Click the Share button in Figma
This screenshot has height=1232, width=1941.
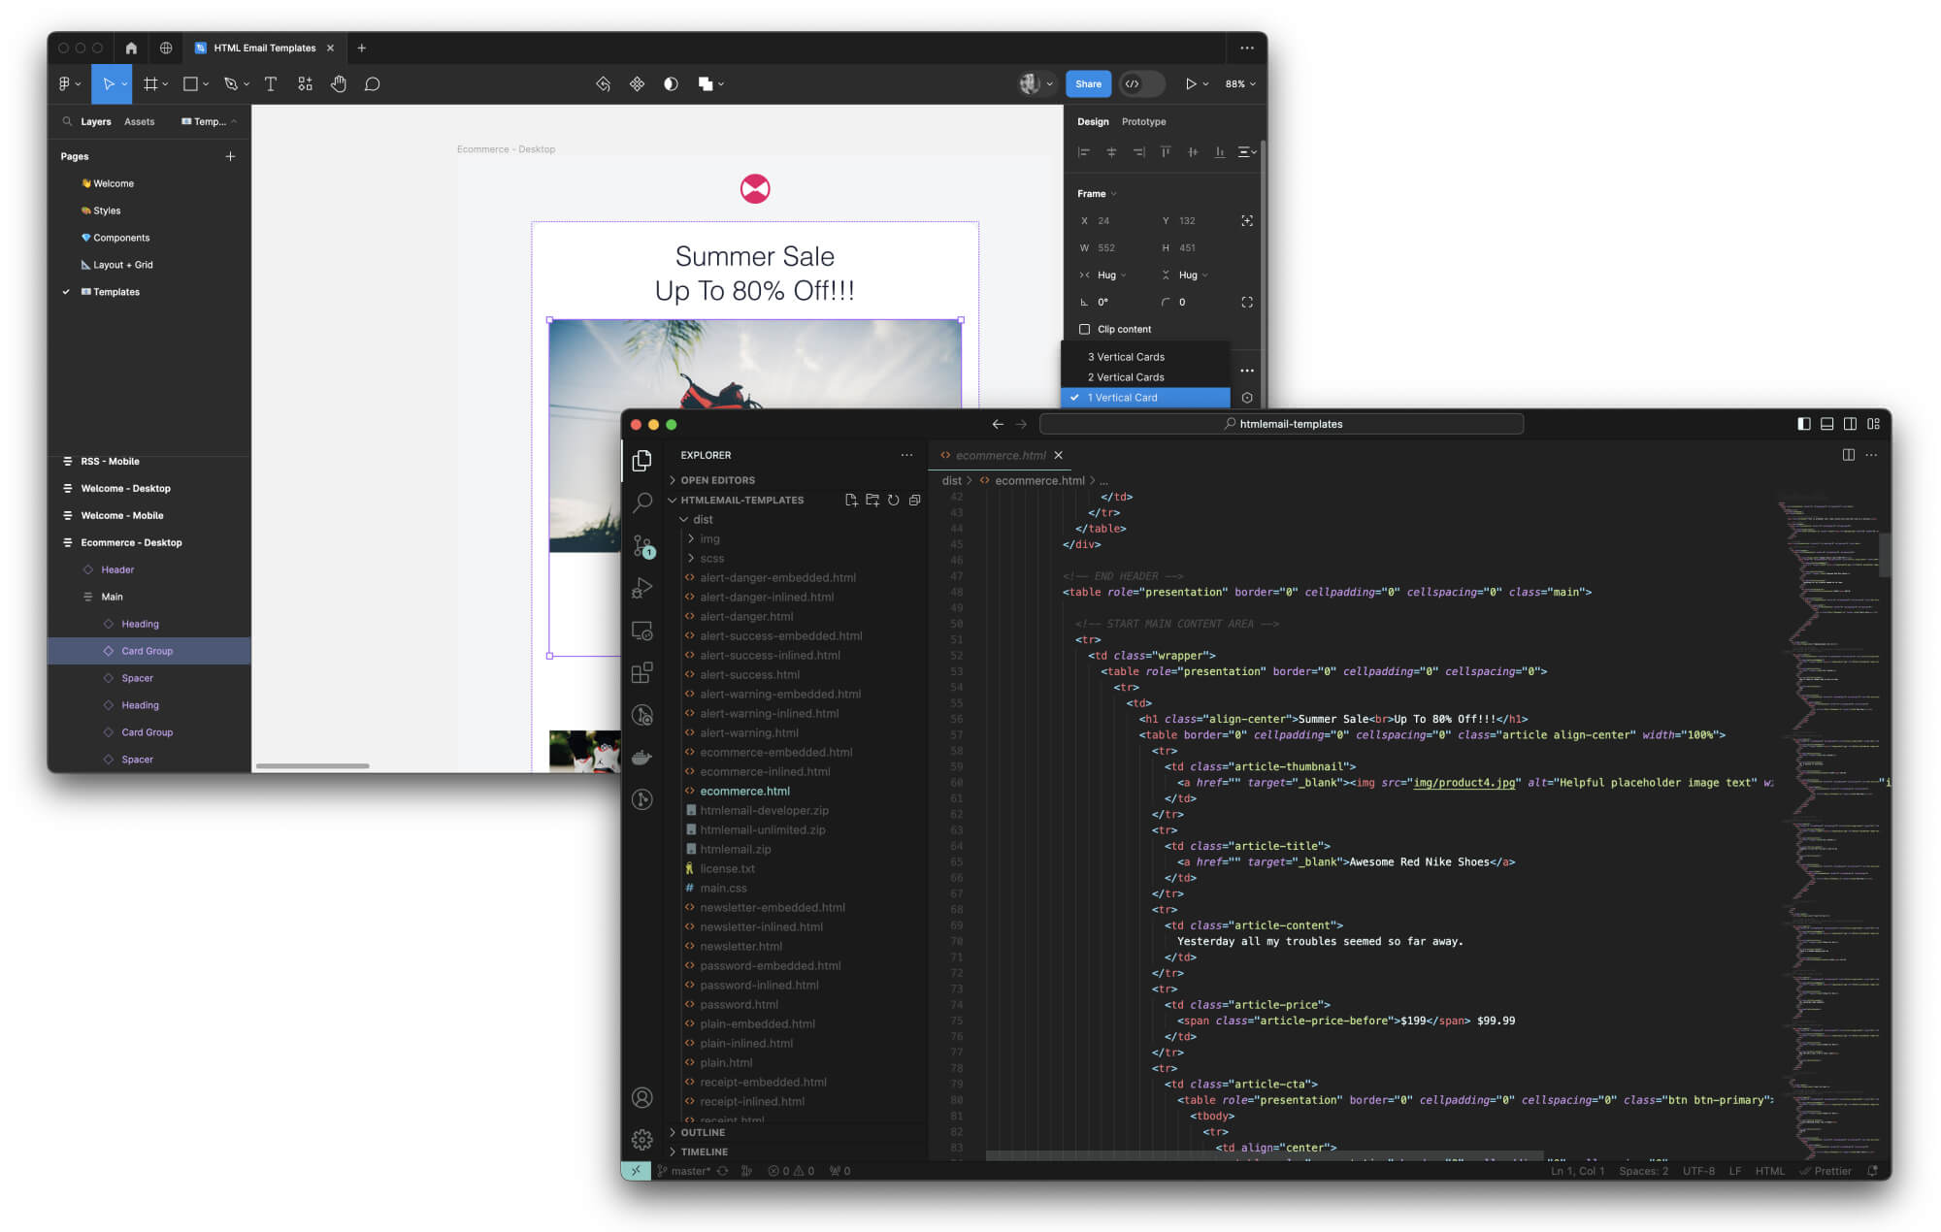click(x=1088, y=84)
